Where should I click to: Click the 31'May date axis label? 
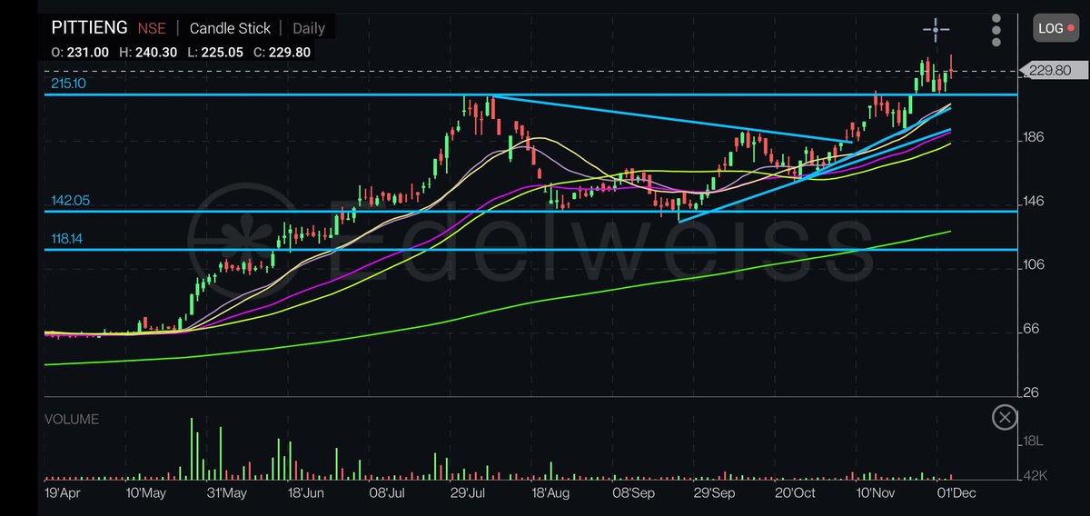[x=226, y=493]
